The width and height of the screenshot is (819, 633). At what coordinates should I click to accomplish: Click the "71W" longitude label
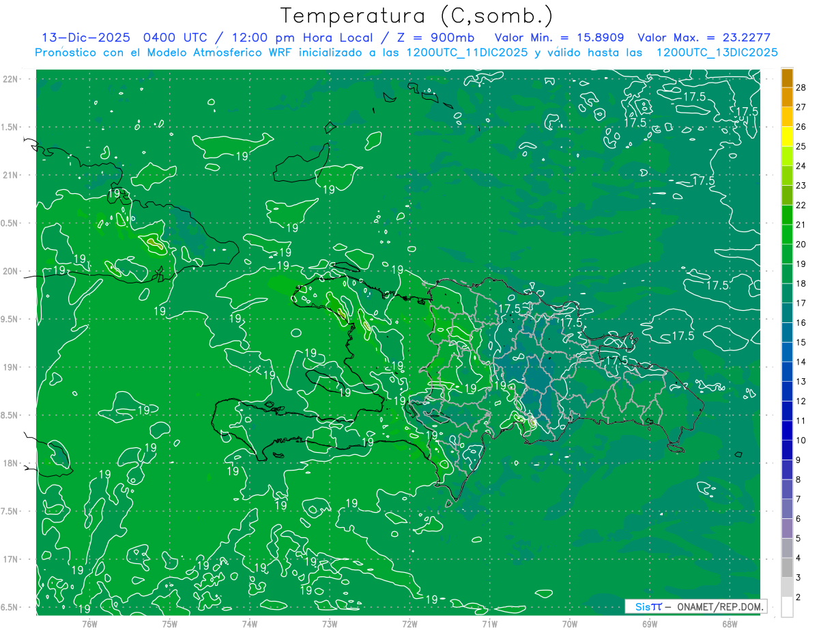489,624
